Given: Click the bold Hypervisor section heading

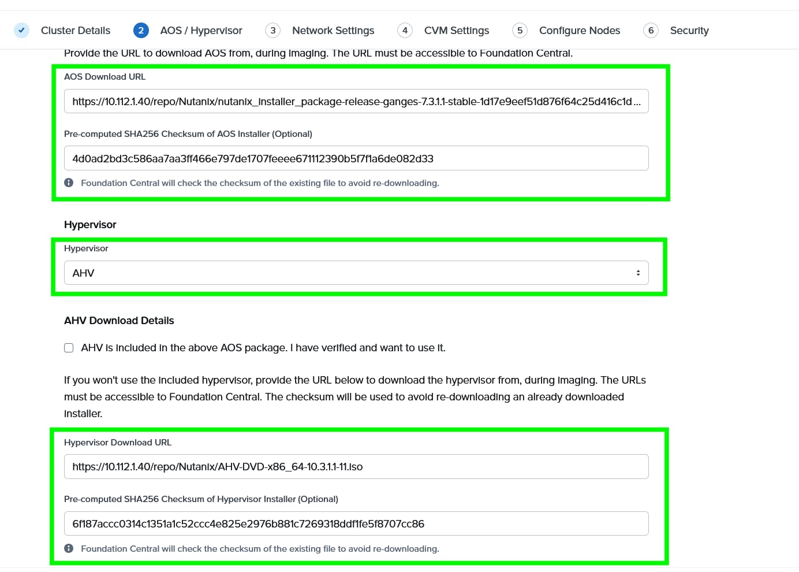Looking at the screenshot, I should [x=90, y=225].
